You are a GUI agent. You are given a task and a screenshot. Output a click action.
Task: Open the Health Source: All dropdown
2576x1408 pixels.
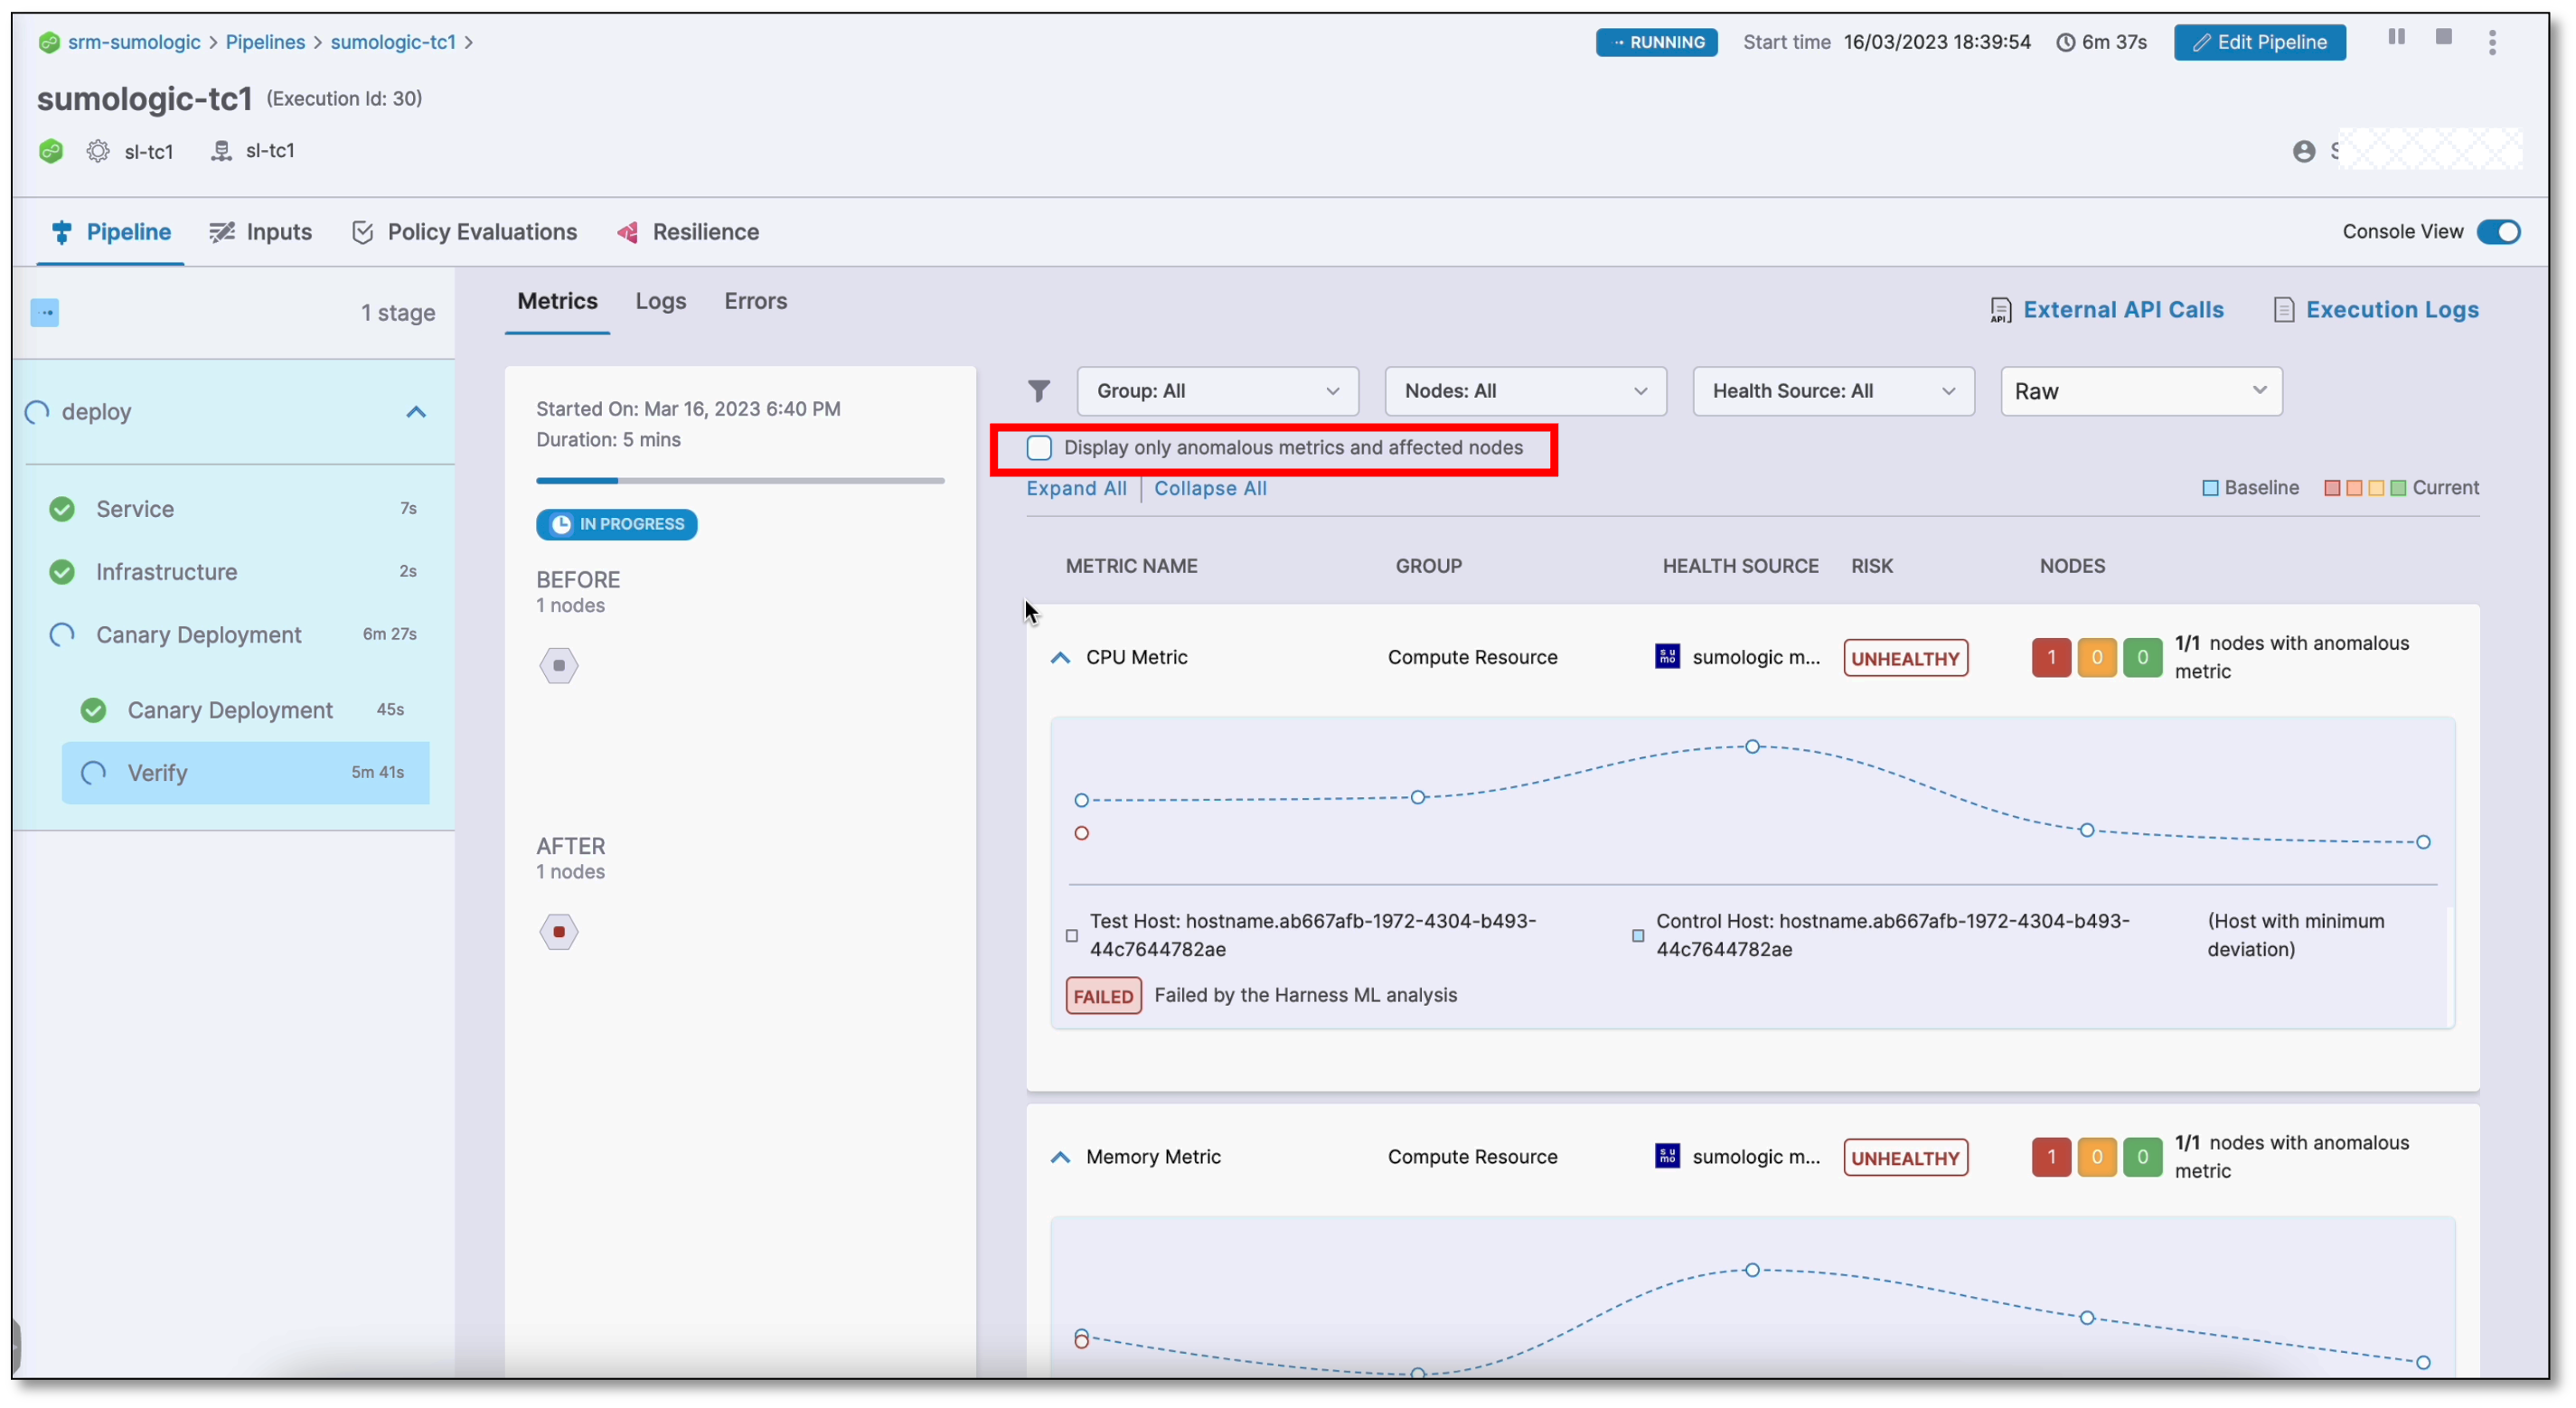(x=1833, y=391)
